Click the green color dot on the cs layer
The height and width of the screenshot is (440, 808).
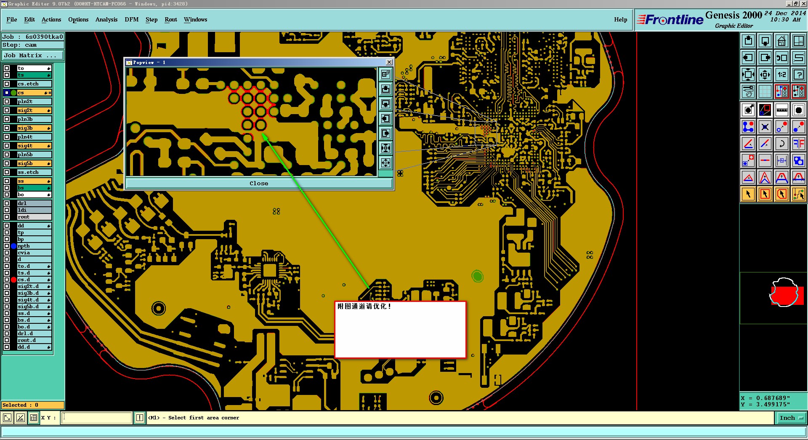point(13,93)
